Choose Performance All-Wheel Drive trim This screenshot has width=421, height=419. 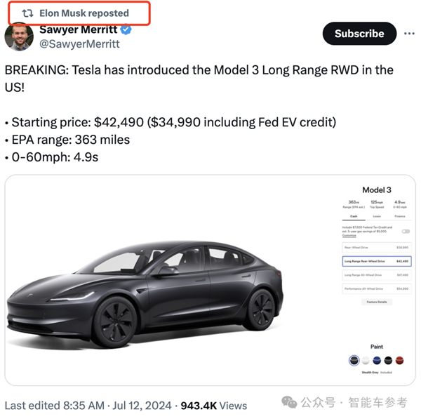(376, 288)
